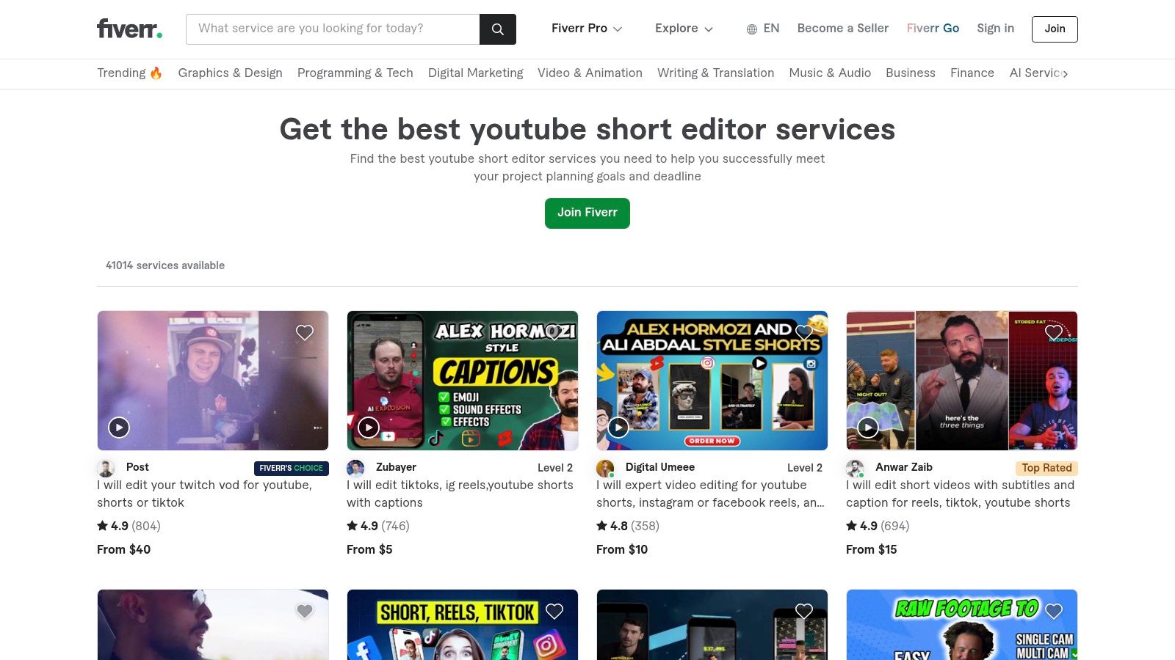The width and height of the screenshot is (1175, 660).
Task: Open gig title 'edit your twitch vod'
Action: click(204, 494)
